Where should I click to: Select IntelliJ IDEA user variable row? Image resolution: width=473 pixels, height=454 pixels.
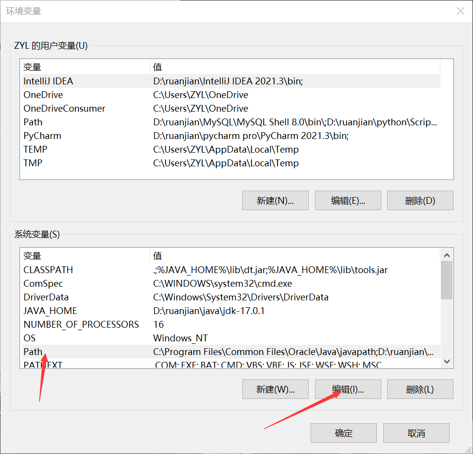click(x=48, y=81)
